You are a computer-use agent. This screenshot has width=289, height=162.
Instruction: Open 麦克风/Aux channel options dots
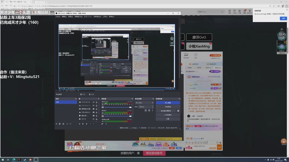(x=103, y=104)
